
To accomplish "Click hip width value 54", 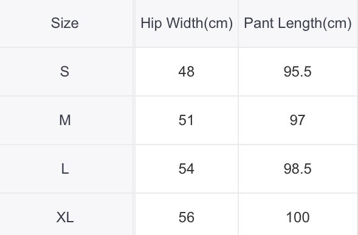I will 187,169.
